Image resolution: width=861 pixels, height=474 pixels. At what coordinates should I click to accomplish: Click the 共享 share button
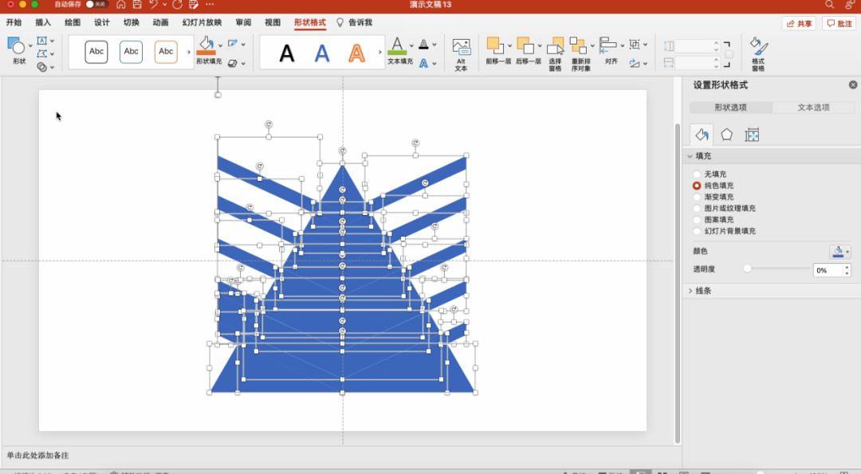click(799, 24)
